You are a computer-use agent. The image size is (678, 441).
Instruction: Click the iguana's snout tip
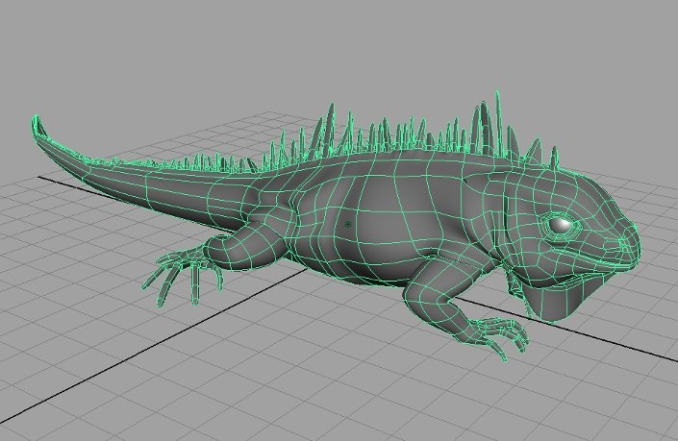(631, 242)
